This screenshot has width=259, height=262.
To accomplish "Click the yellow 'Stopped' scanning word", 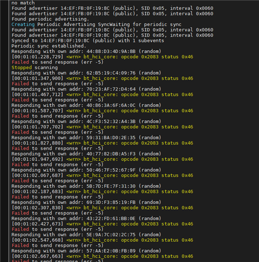I will click(x=21, y=68).
